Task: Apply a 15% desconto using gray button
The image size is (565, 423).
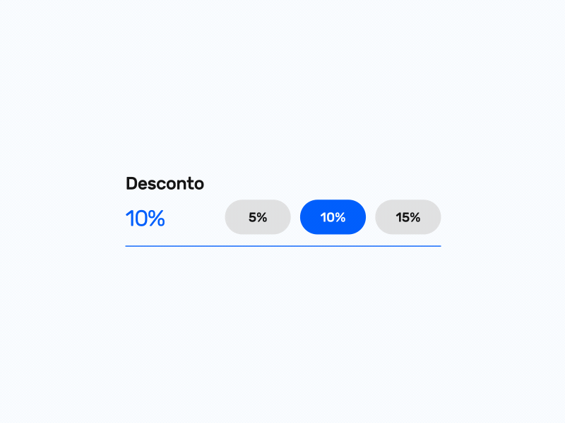Action: click(x=408, y=217)
